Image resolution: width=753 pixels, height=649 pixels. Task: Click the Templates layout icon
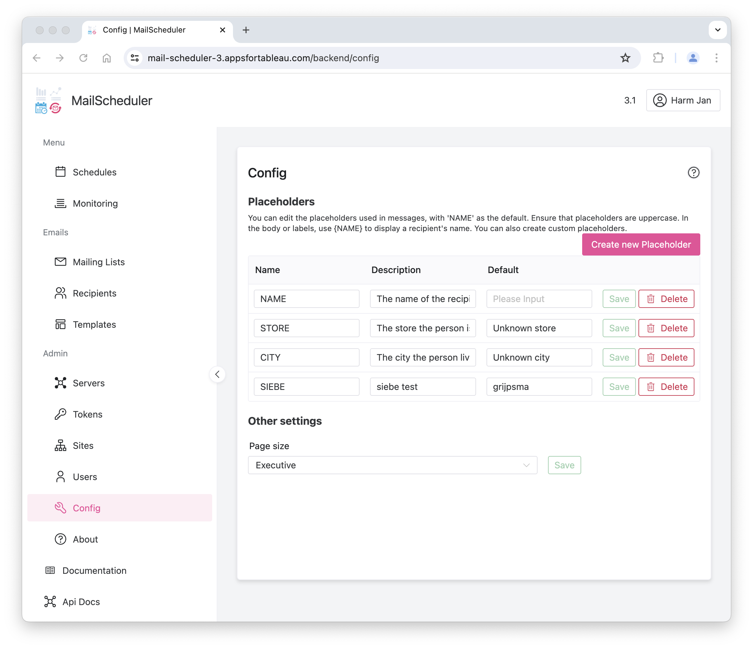pyautogui.click(x=60, y=324)
